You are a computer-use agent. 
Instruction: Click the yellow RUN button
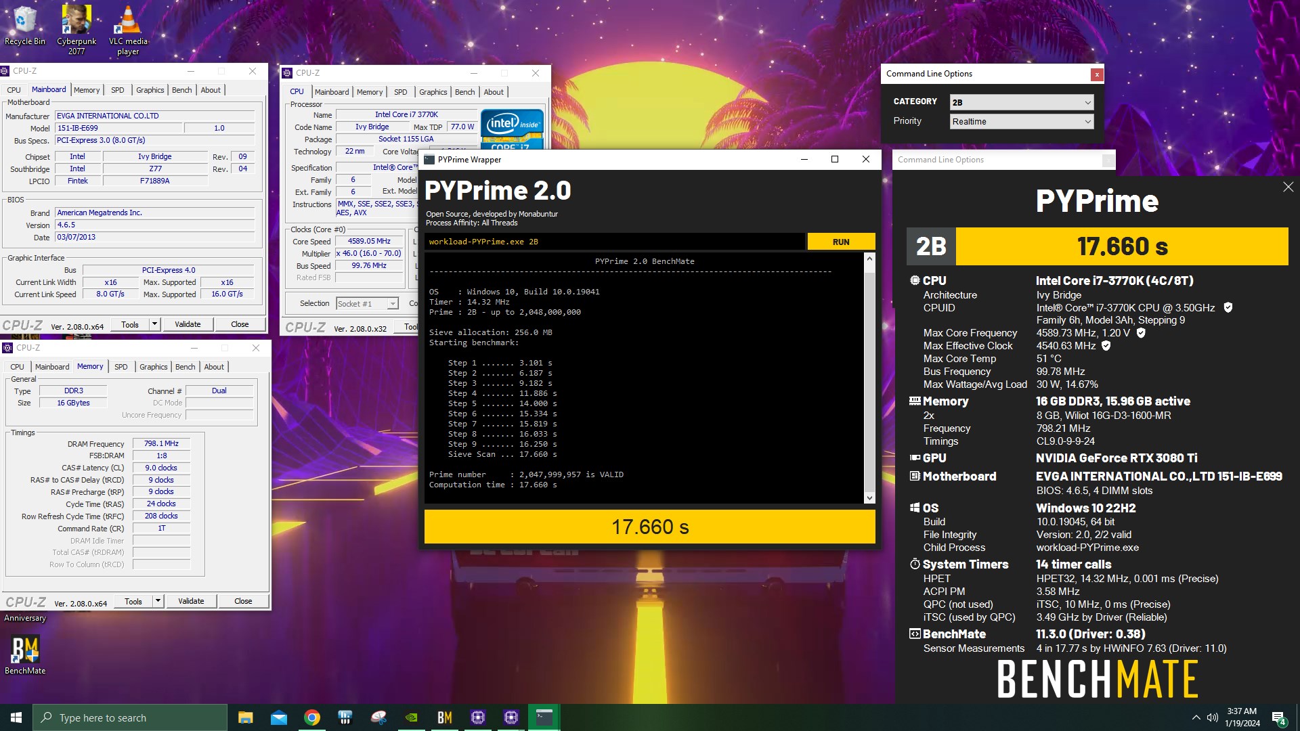tap(841, 242)
